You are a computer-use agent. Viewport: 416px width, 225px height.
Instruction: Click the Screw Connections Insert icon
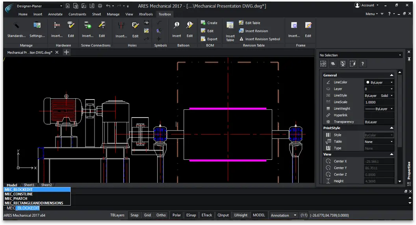coord(87,26)
